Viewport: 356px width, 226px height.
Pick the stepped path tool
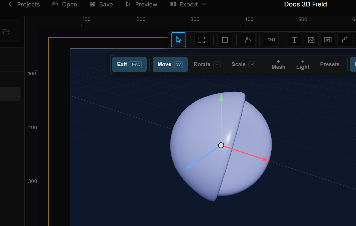[x=345, y=40]
